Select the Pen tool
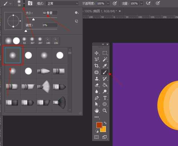This screenshot has height=146, width=178. [97, 98]
